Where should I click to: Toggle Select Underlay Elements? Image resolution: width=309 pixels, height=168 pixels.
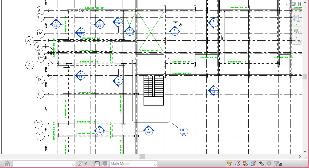[x=237, y=164]
